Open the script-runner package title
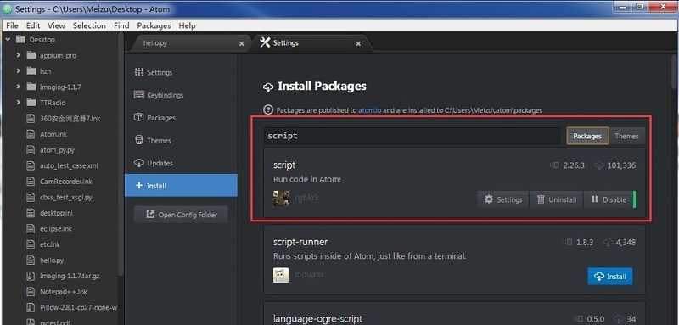The width and height of the screenshot is (679, 325). pyautogui.click(x=300, y=242)
